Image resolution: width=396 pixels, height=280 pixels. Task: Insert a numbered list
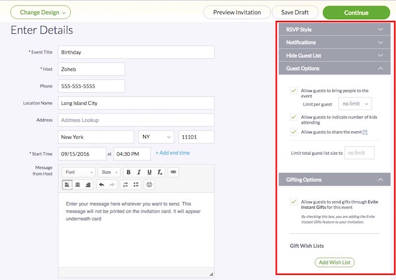[124, 185]
